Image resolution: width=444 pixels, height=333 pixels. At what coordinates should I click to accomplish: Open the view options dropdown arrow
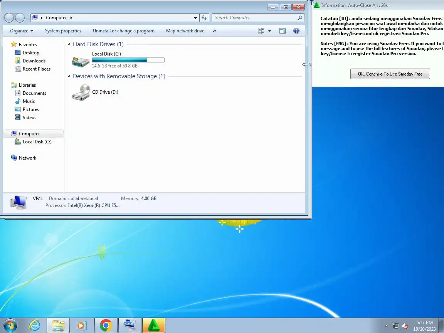click(269, 31)
